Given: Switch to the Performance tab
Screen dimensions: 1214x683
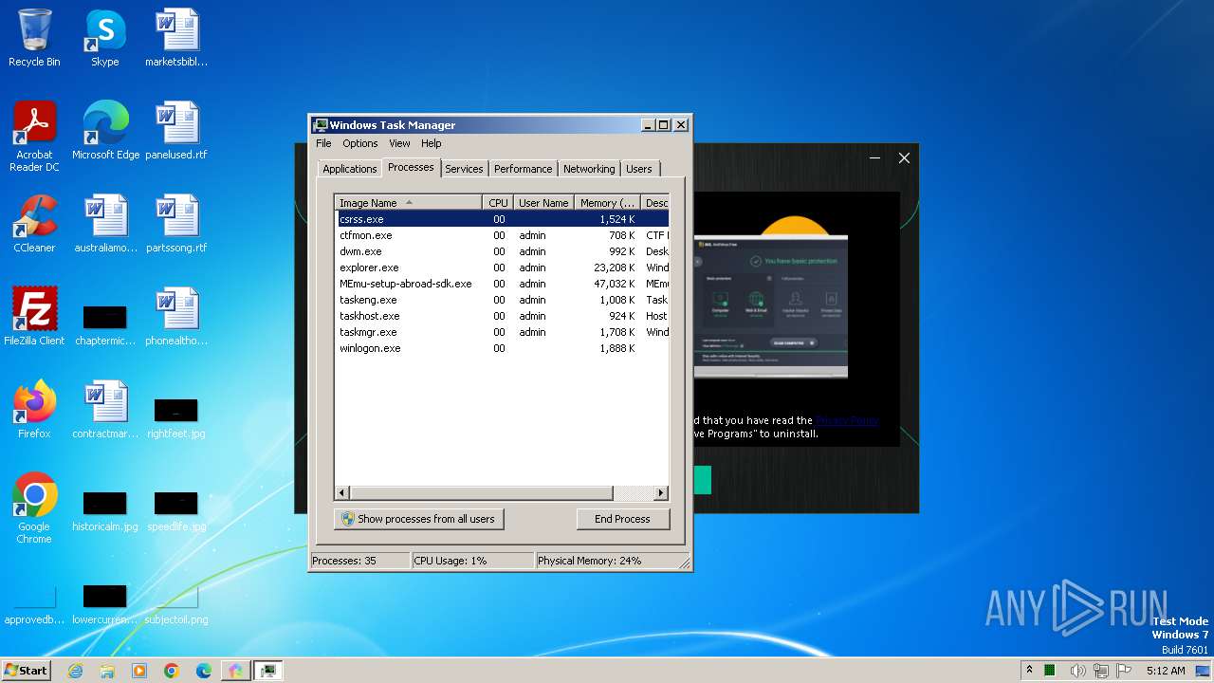Looking at the screenshot, I should (x=523, y=169).
